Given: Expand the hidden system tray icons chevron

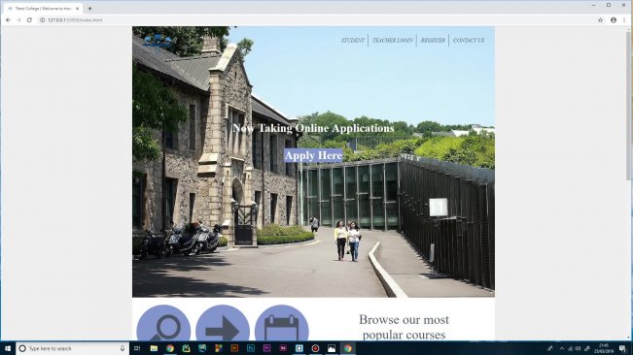Looking at the screenshot, I should [x=562, y=348].
